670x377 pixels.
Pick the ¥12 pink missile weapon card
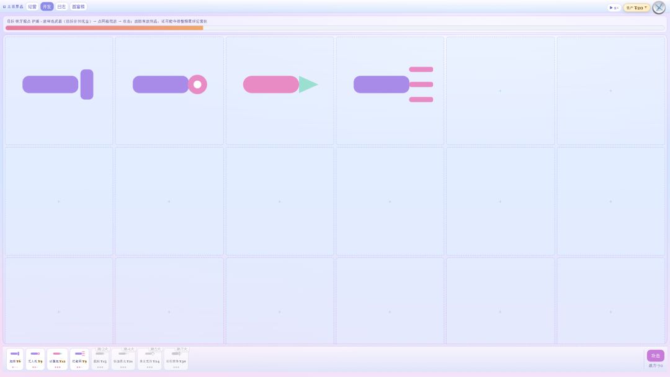57,359
